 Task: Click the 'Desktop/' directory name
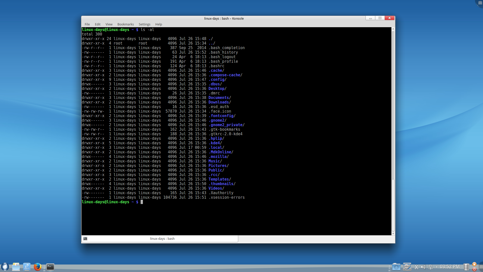point(218,89)
